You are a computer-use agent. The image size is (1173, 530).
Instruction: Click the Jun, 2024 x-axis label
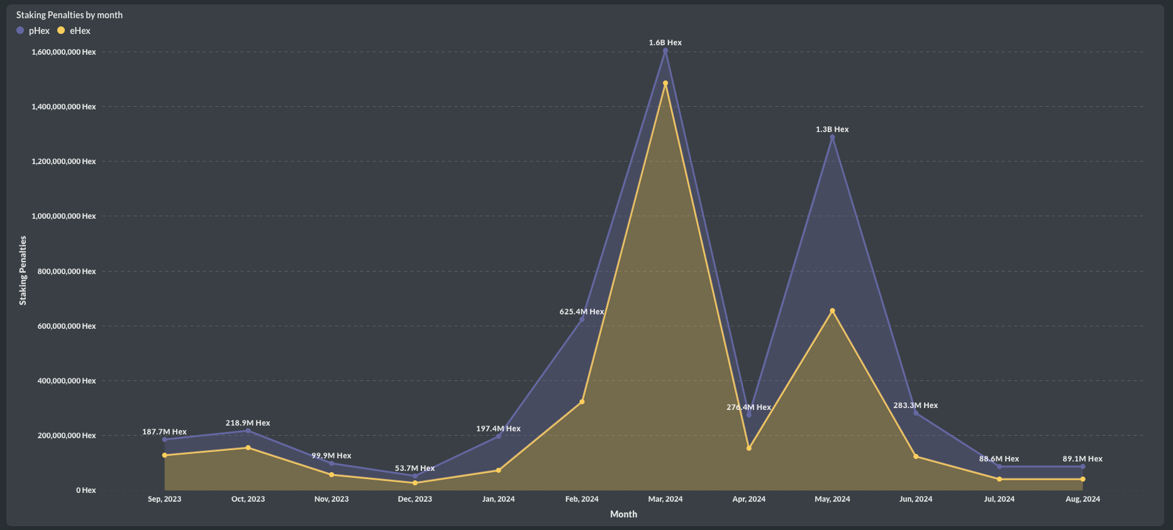click(x=916, y=499)
